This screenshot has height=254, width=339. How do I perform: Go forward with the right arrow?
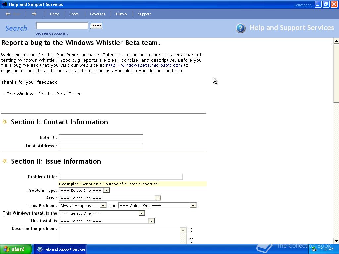(34, 14)
